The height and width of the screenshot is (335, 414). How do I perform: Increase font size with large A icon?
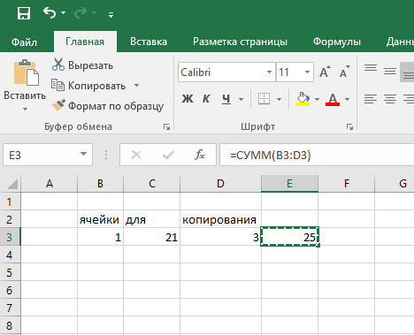tap(325, 72)
